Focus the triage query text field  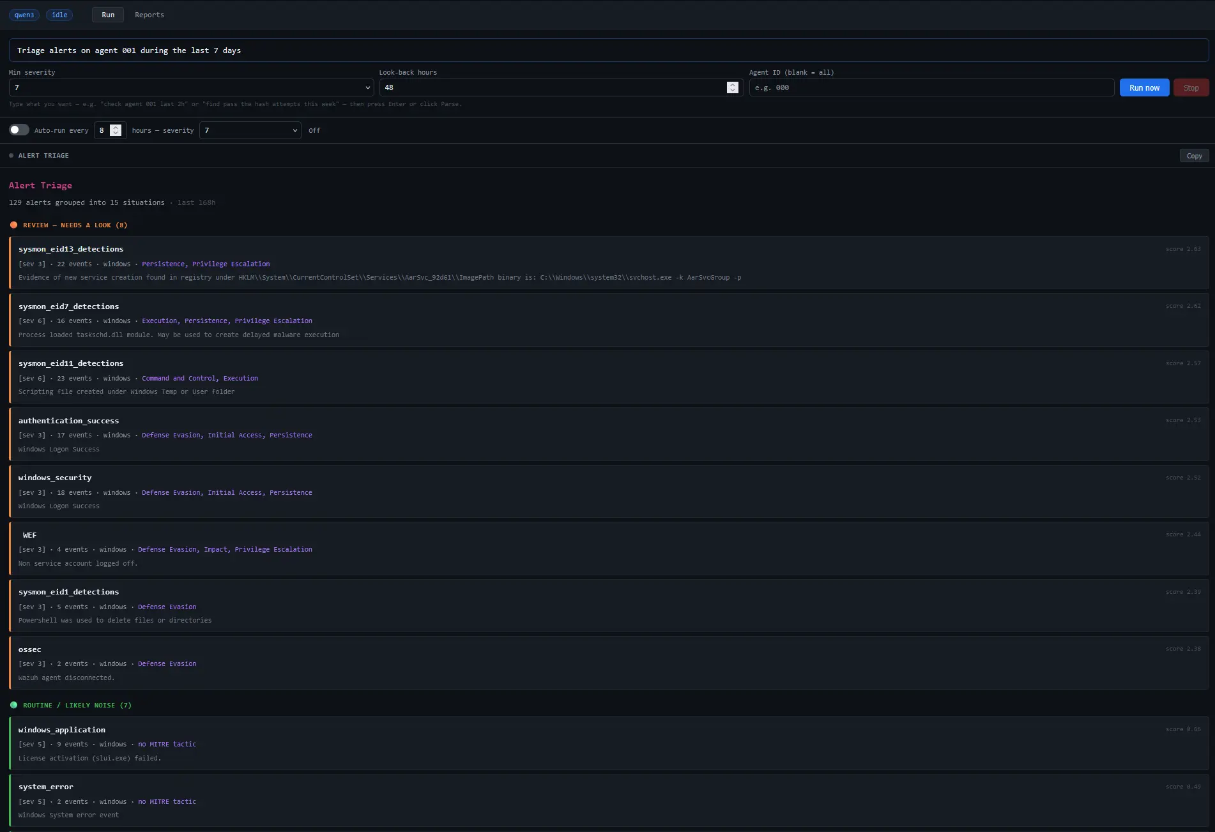coord(609,50)
